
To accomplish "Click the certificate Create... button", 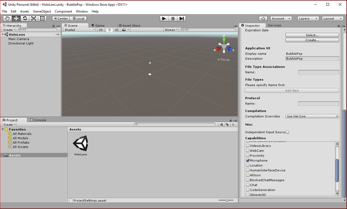I will (x=312, y=40).
